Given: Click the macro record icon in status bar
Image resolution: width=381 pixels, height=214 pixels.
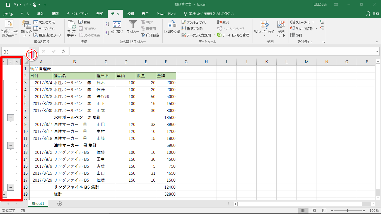Looking at the screenshot, I should [23, 211].
